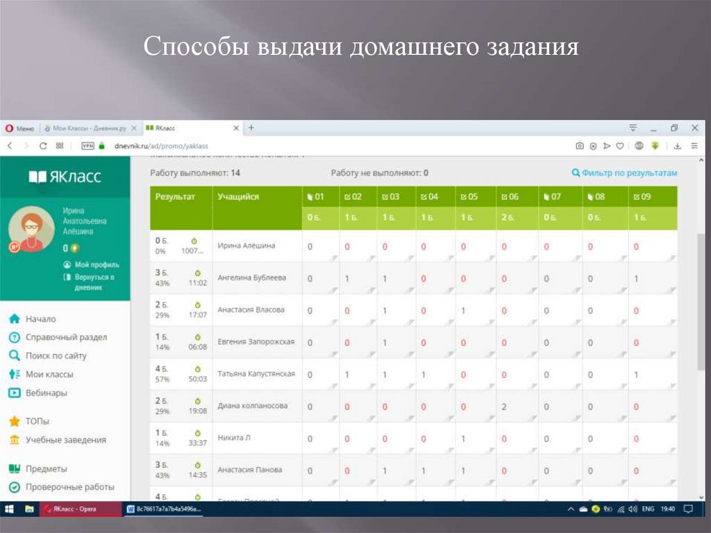Open Вебинары from the sidebar
The image size is (711, 533).
46,393
